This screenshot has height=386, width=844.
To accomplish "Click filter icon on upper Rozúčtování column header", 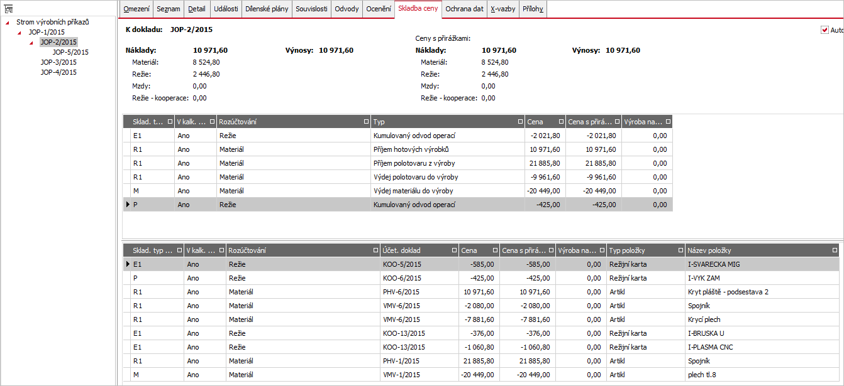I will tap(366, 122).
